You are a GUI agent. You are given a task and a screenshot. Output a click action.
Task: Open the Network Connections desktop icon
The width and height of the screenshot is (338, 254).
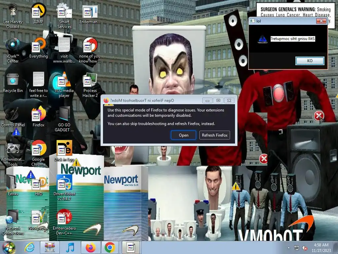point(13,222)
